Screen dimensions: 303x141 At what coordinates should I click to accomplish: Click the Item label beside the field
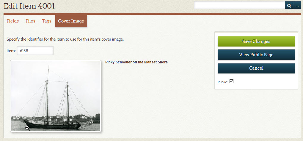point(11,51)
